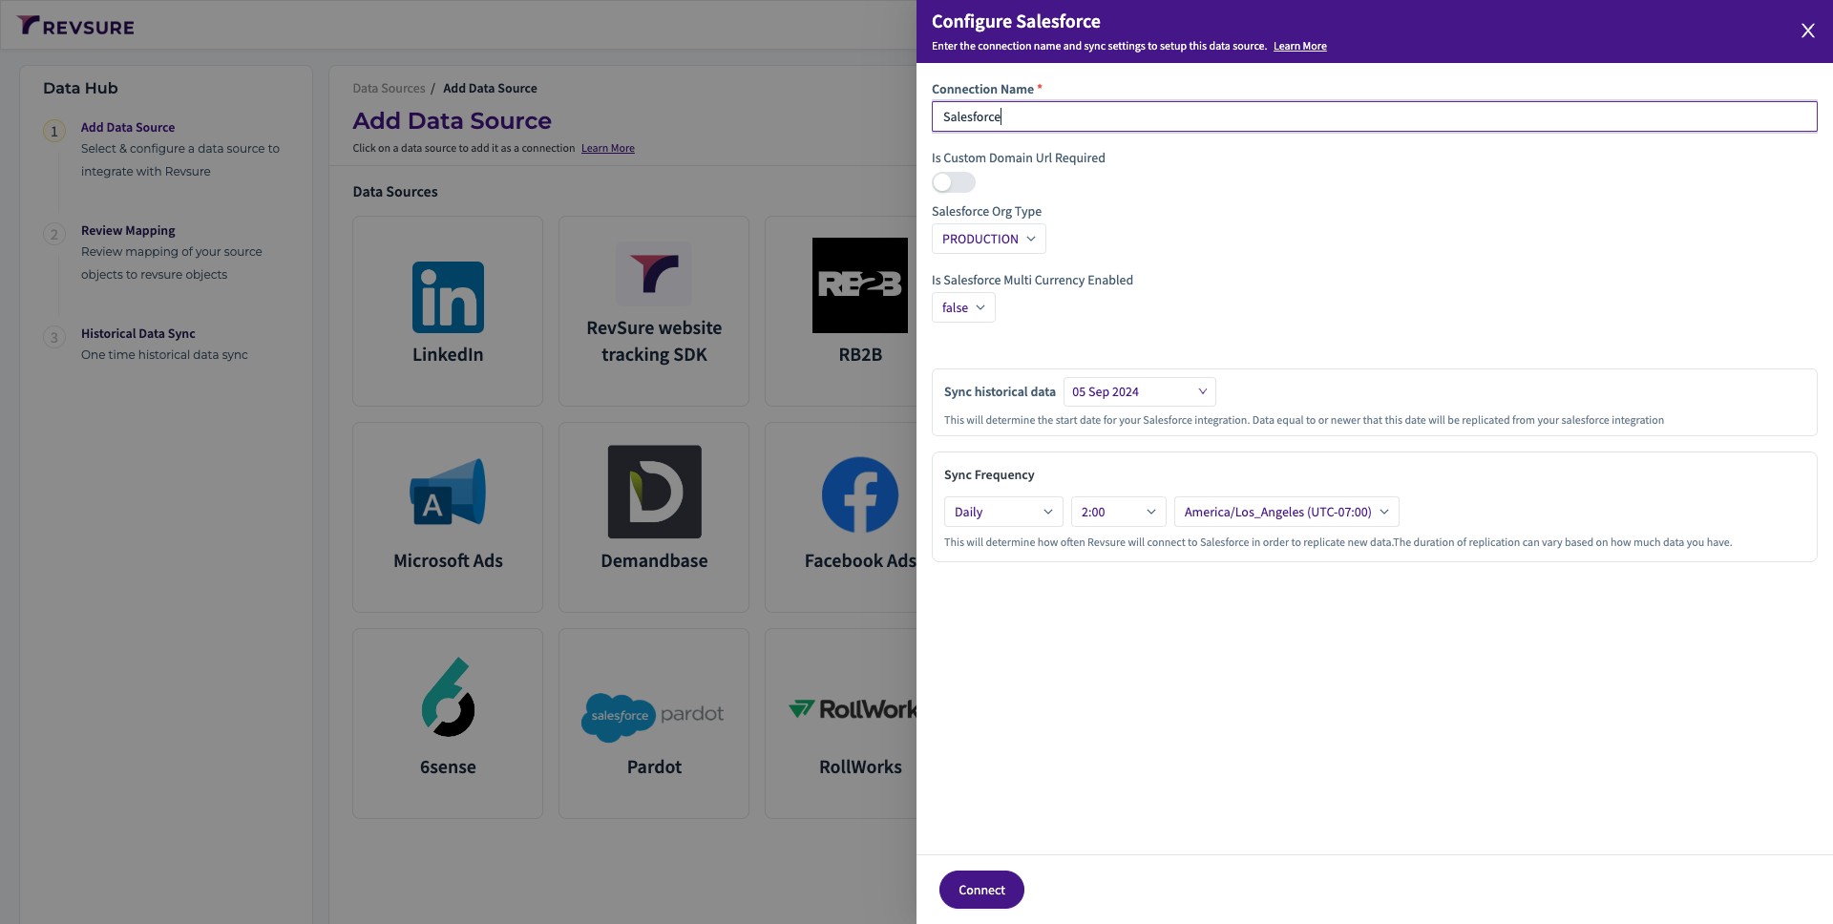Viewport: 1833px width, 924px height.
Task: Choose the Facebook Ads icon
Action: (x=860, y=494)
